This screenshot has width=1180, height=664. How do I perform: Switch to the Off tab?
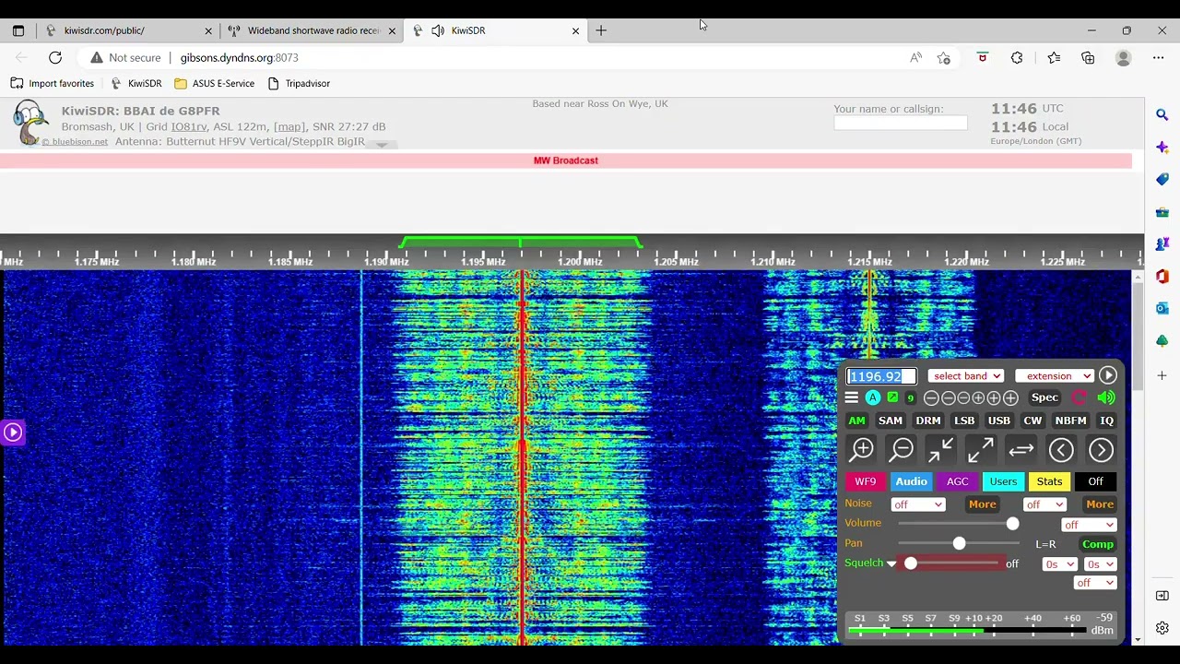coord(1095,481)
